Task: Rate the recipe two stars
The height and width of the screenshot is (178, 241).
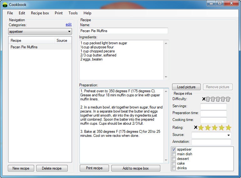Action: [208, 127]
